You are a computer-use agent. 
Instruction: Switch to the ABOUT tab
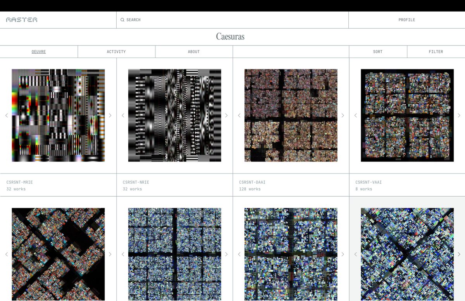pos(194,51)
